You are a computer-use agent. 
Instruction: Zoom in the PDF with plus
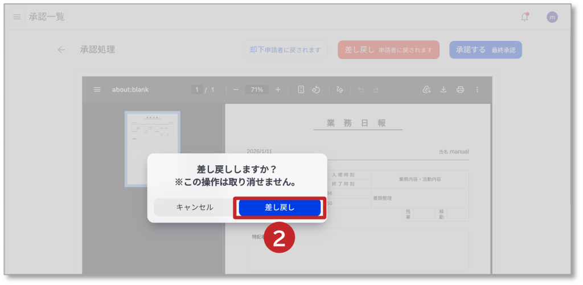pyautogui.click(x=278, y=90)
